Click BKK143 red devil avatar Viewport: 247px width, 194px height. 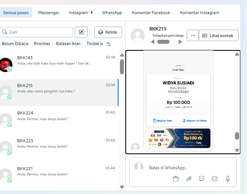(6, 65)
